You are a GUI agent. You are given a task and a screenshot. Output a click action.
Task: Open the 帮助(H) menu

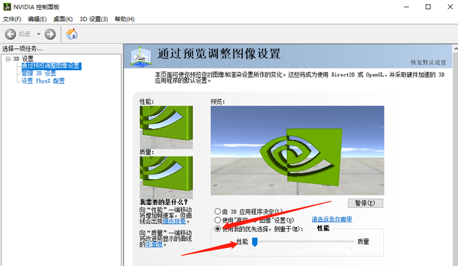coord(124,19)
